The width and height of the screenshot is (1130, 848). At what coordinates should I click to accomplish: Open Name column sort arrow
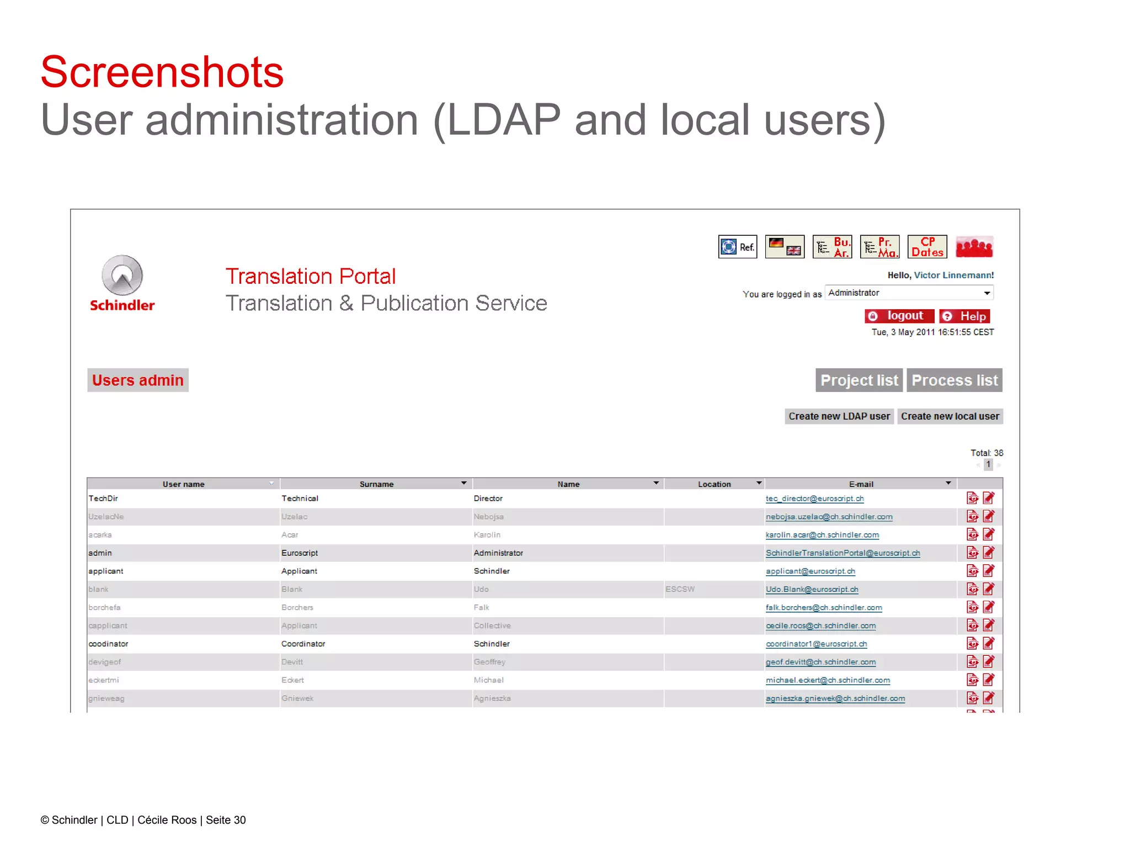[656, 484]
